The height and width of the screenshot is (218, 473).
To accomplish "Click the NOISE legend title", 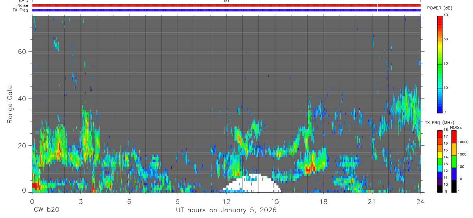I will point(456,127).
